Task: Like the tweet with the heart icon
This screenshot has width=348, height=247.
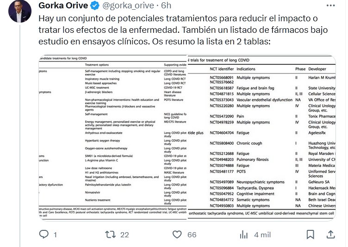Action: click(x=177, y=235)
